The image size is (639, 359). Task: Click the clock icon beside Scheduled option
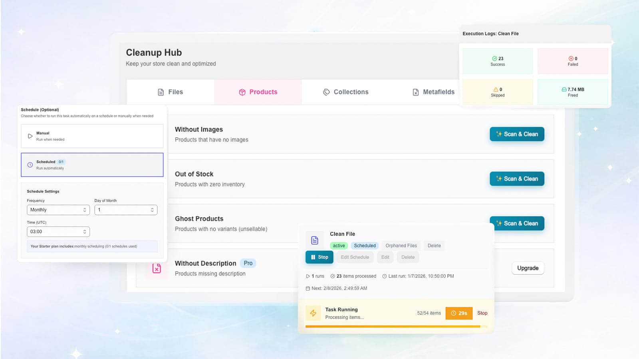[x=30, y=165]
